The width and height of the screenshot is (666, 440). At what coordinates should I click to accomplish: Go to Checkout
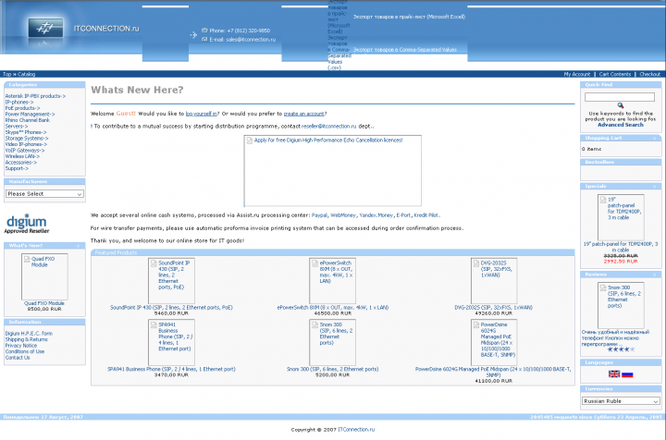(x=650, y=74)
